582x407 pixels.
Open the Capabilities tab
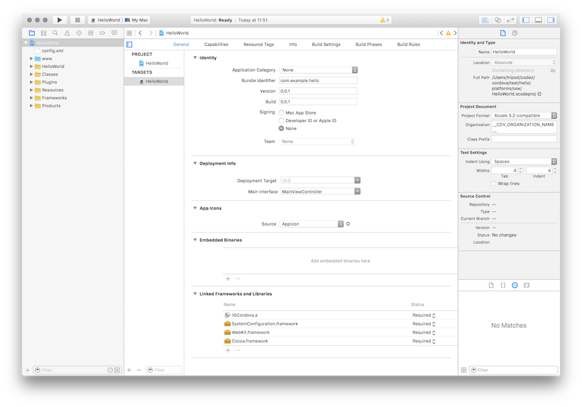pos(216,45)
